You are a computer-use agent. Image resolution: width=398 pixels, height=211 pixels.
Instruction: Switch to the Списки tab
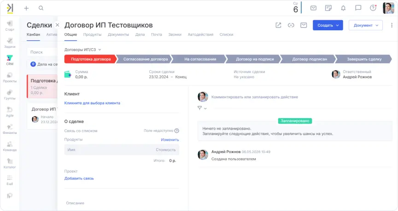pos(226,34)
